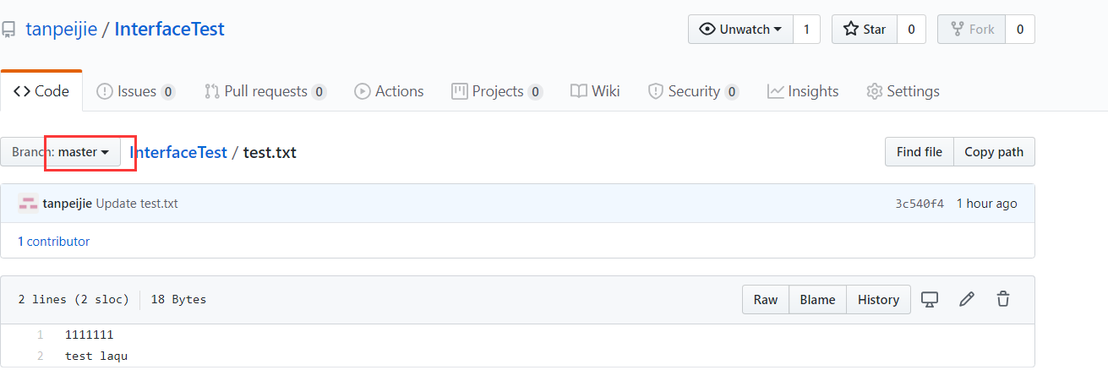Go to the Actions tab

pos(389,91)
